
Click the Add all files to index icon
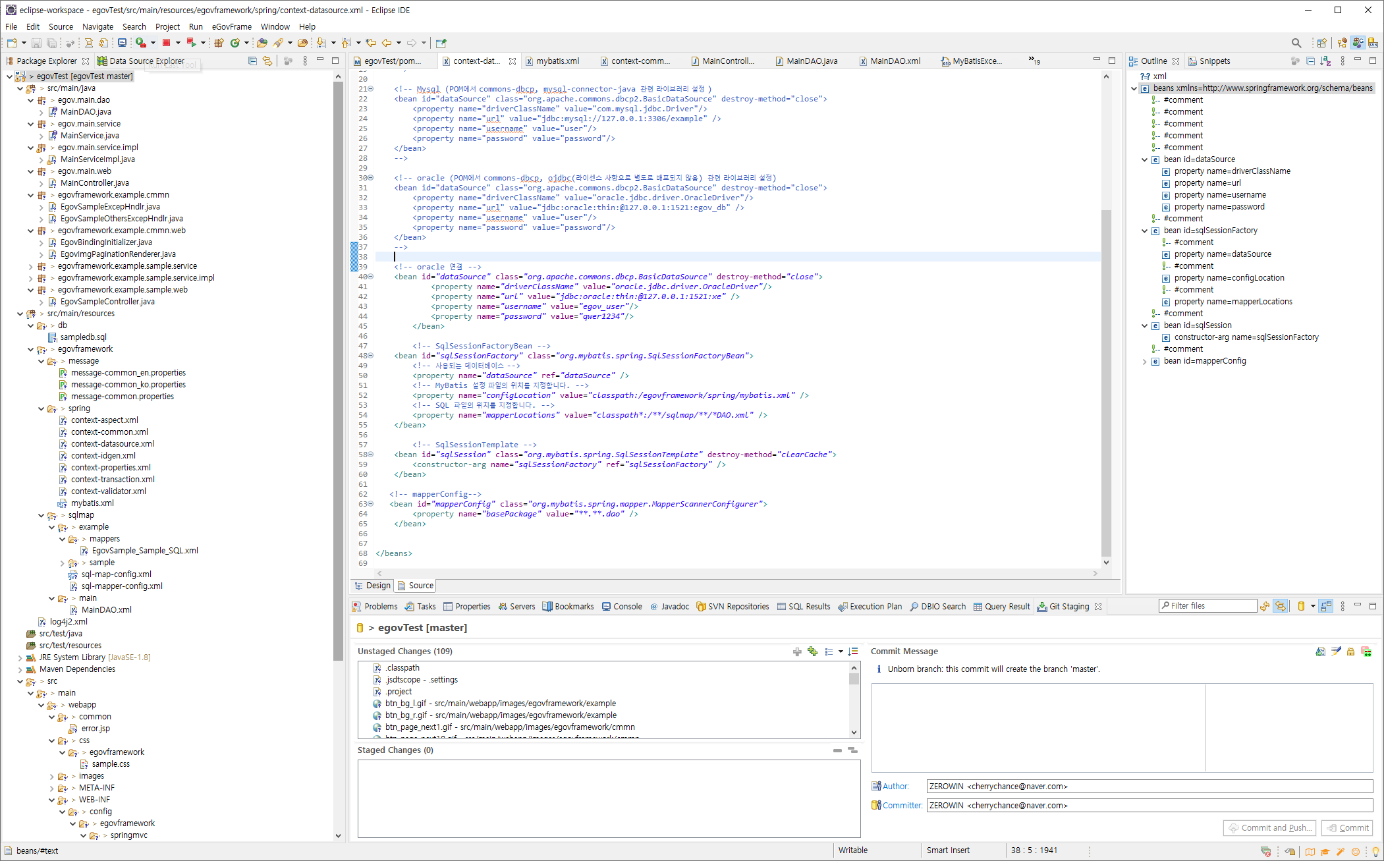813,652
